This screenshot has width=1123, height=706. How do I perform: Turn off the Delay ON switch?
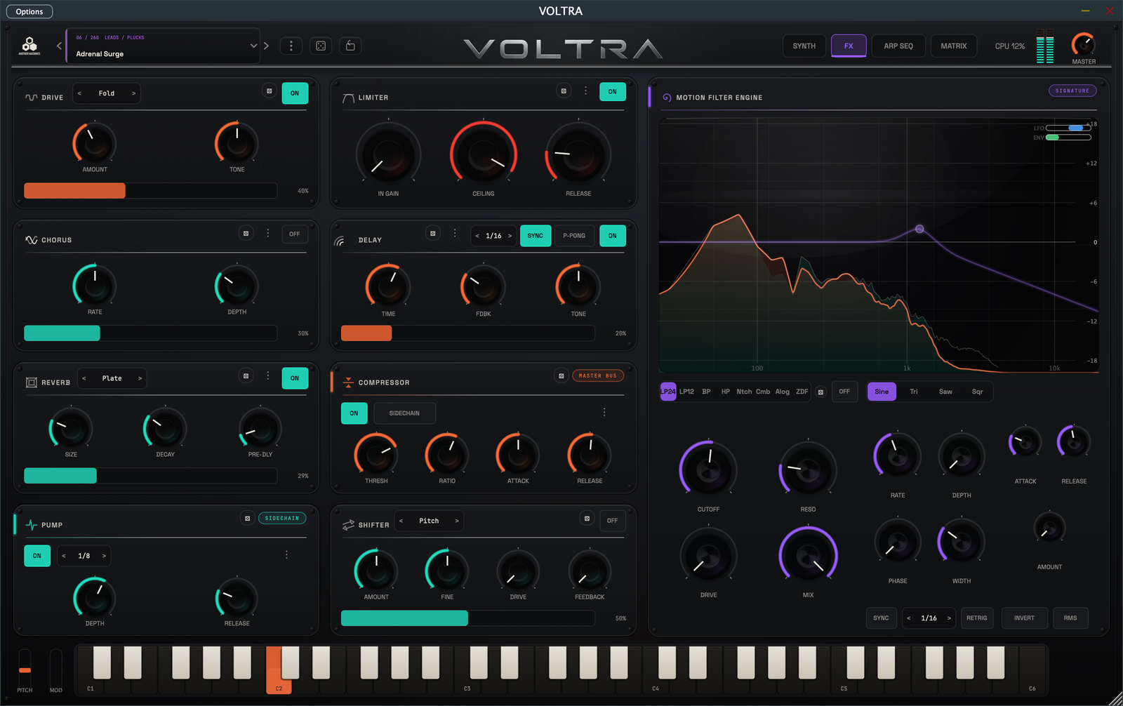613,236
